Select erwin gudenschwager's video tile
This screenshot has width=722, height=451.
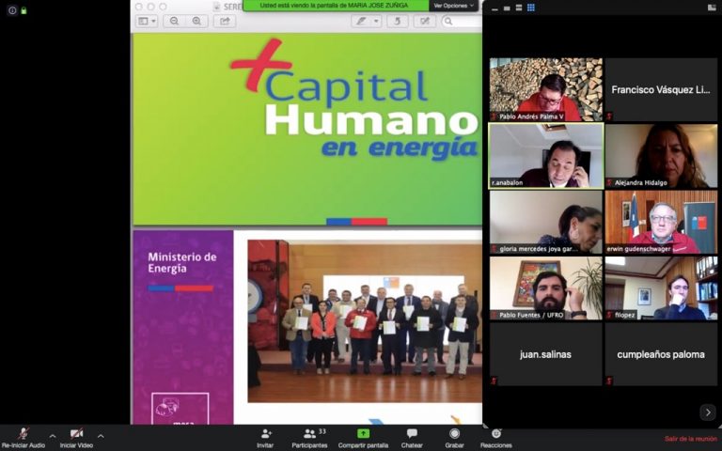click(x=661, y=222)
